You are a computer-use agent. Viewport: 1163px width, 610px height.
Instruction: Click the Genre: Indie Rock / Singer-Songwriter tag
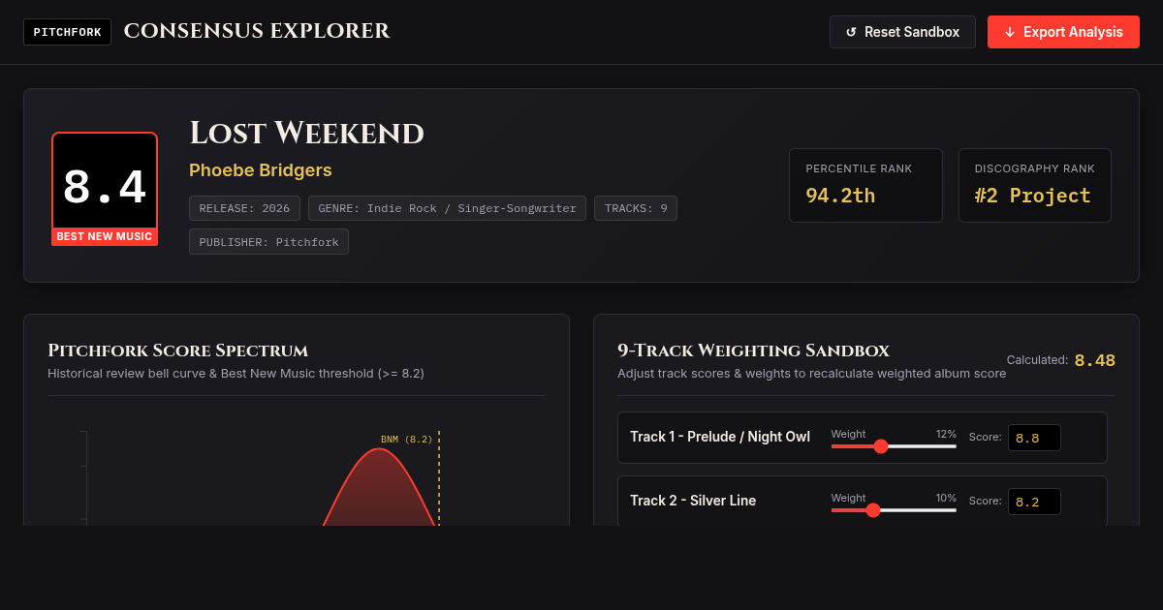tap(447, 208)
